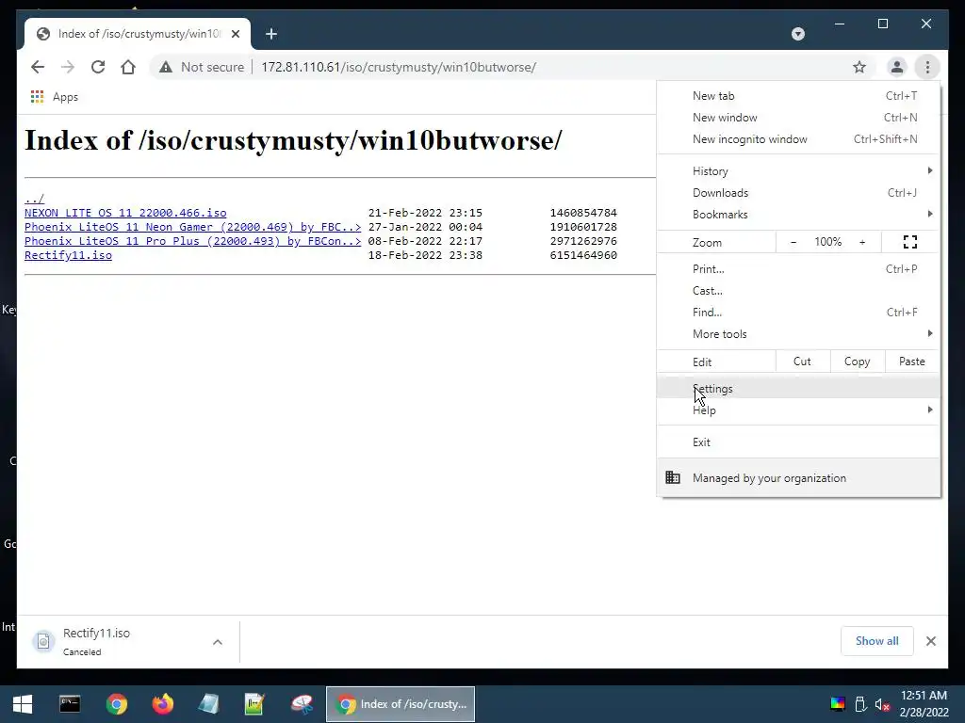965x723 pixels.
Task: Expand the Rectify11.iso download options chevron
Action: point(218,642)
